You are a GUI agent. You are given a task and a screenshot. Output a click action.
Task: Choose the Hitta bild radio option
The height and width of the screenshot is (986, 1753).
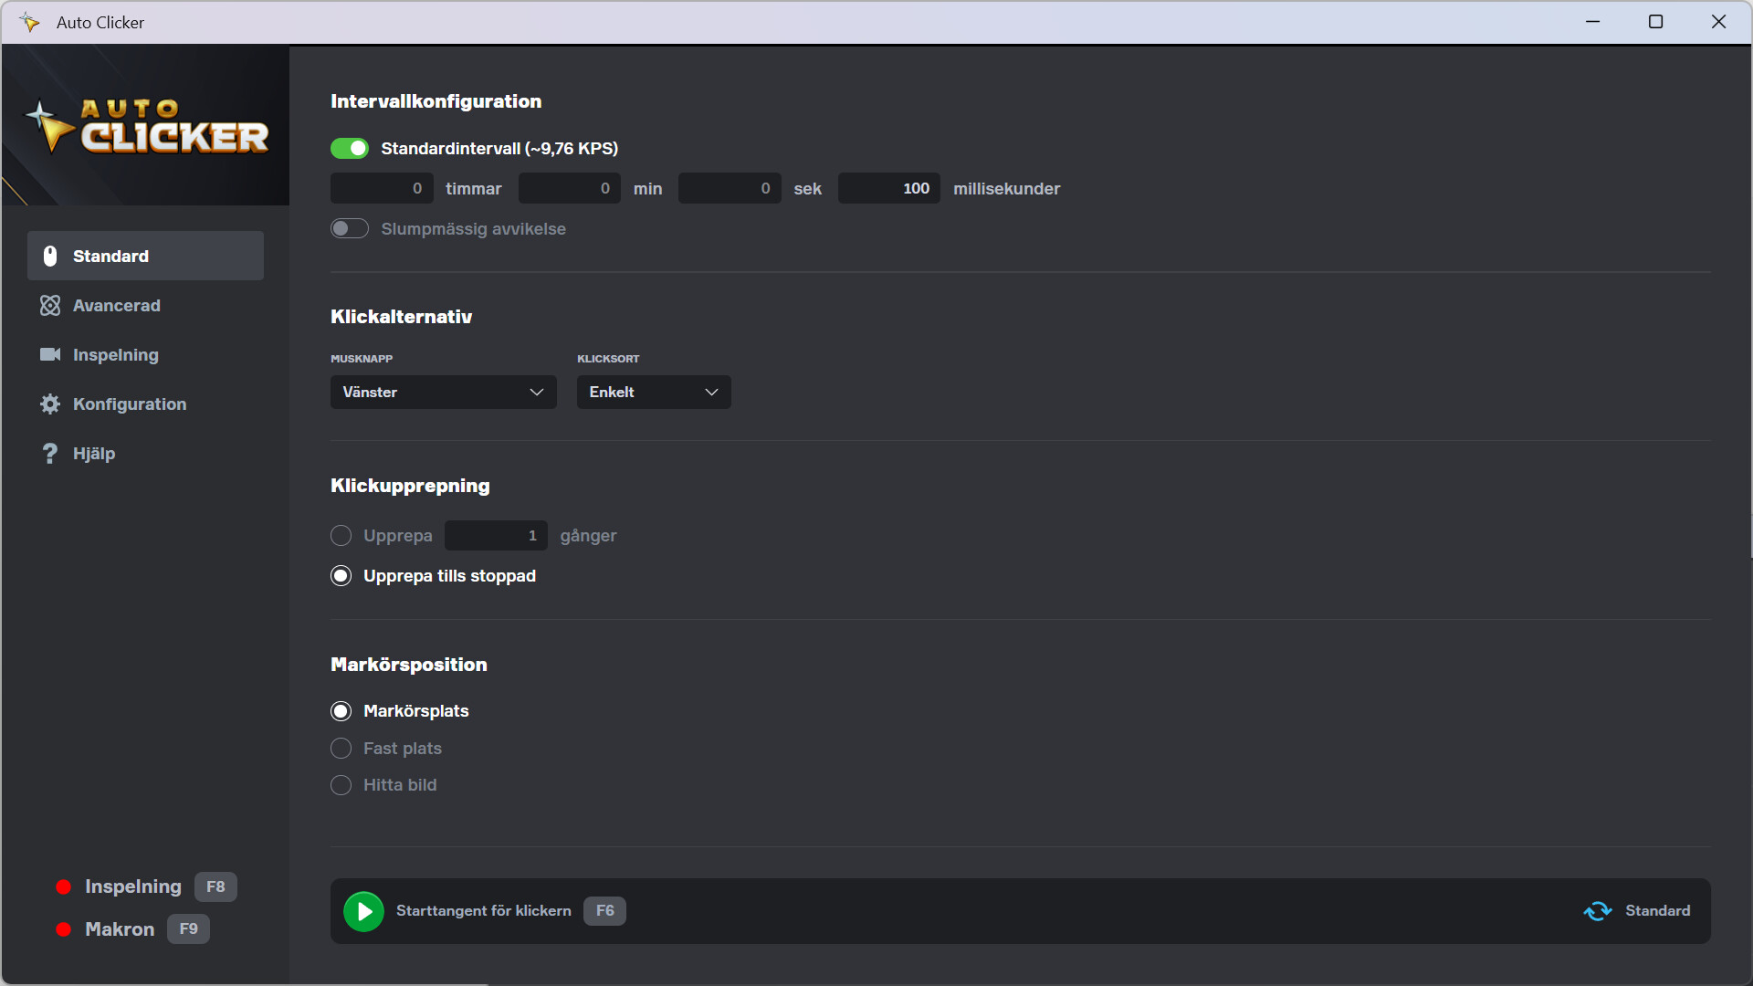pos(341,785)
